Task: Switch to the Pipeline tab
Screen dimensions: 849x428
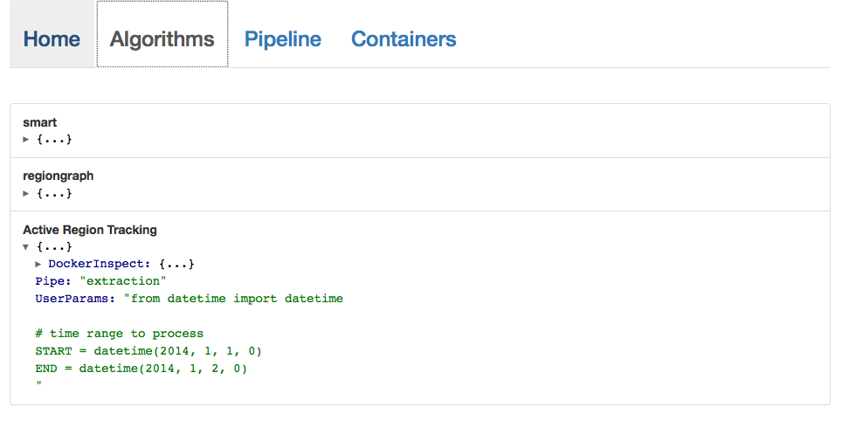Action: click(x=282, y=39)
